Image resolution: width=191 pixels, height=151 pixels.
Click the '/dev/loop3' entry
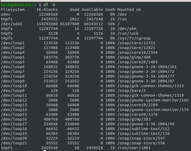coord(13,62)
